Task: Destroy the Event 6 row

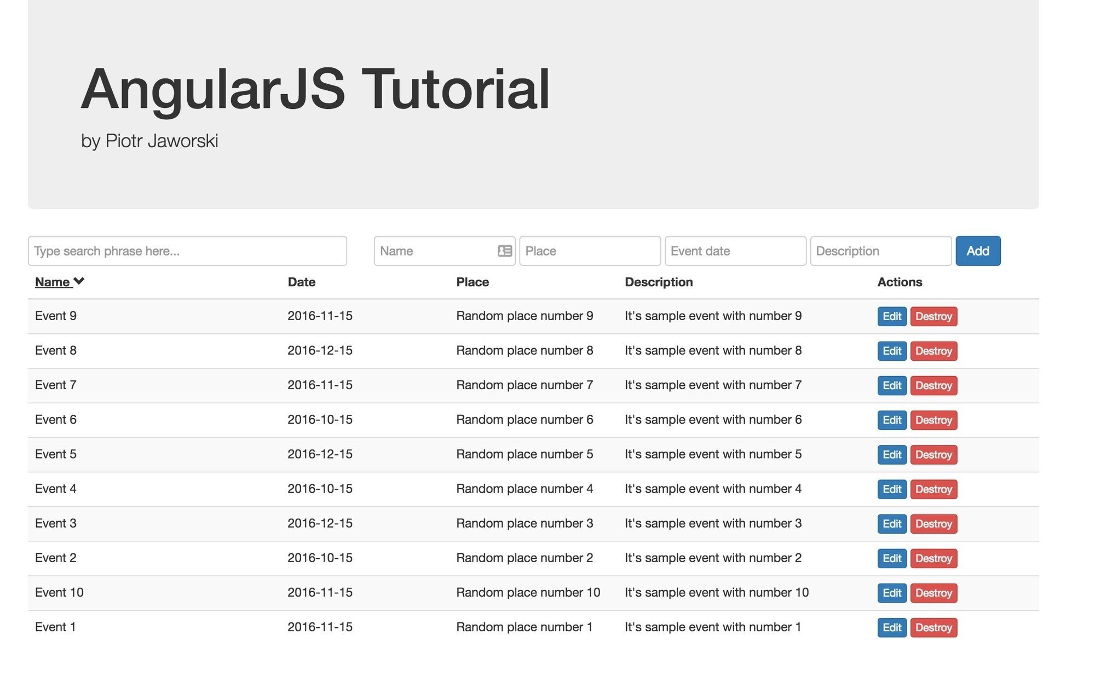Action: 933,420
